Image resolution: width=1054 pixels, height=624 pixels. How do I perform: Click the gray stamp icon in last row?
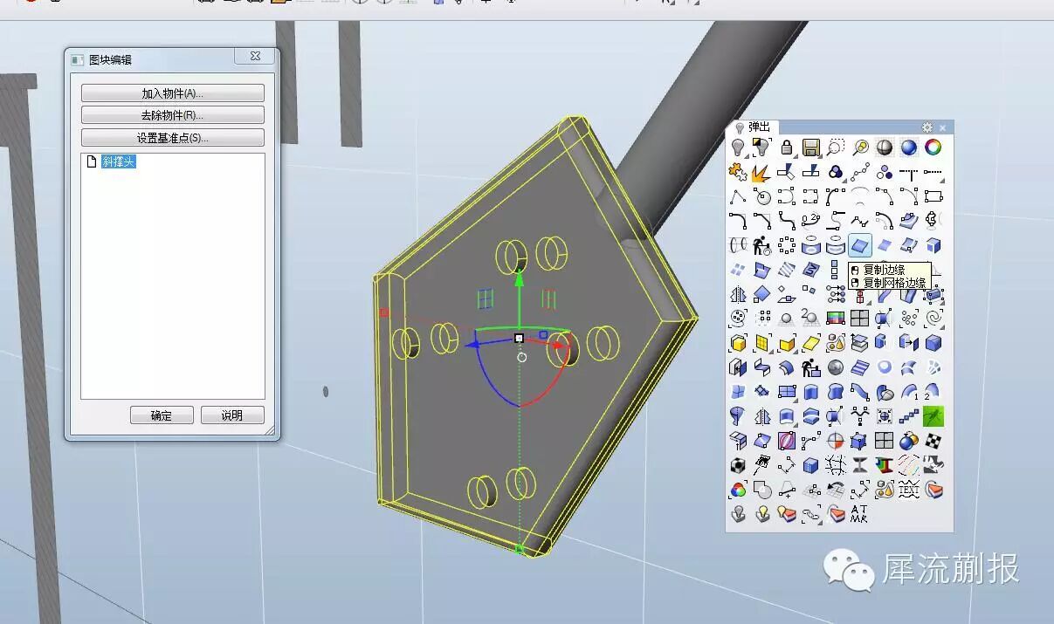tap(737, 513)
